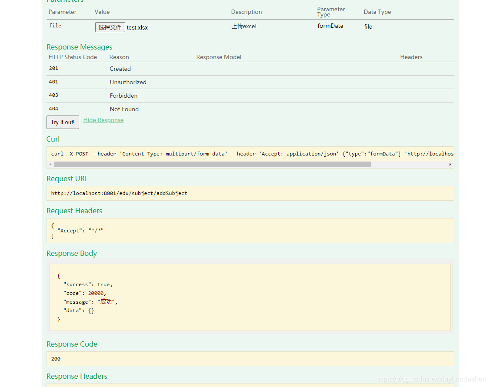
Task: Click the Parameter Type column header
Action: pyautogui.click(x=331, y=12)
